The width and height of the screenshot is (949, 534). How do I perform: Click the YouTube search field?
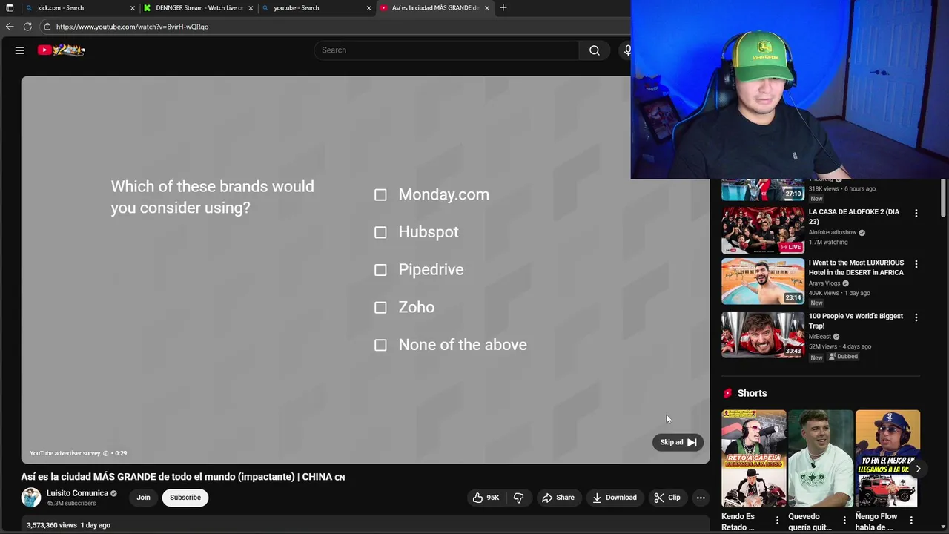coord(447,50)
